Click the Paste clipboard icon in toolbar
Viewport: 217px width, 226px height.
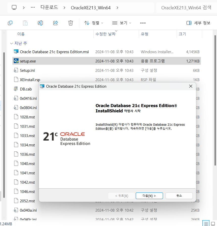click(25, 23)
